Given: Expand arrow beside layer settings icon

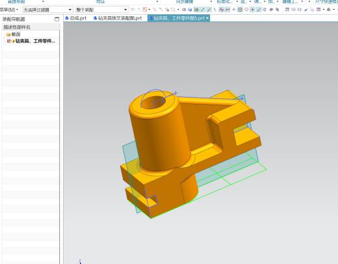Looking at the screenshot, I should point(324,10).
